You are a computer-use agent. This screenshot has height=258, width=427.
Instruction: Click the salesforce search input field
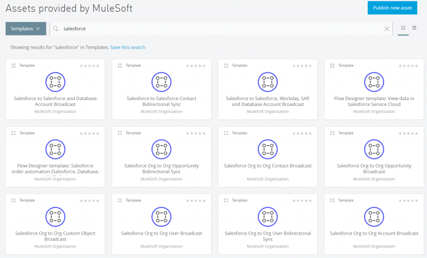pyautogui.click(x=221, y=29)
